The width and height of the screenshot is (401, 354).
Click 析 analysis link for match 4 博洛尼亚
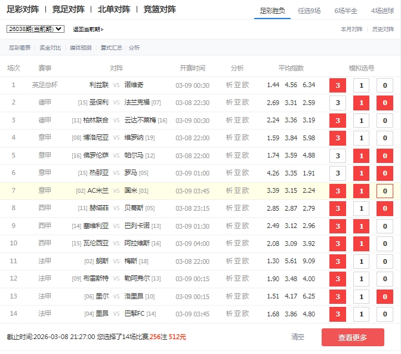pos(230,138)
